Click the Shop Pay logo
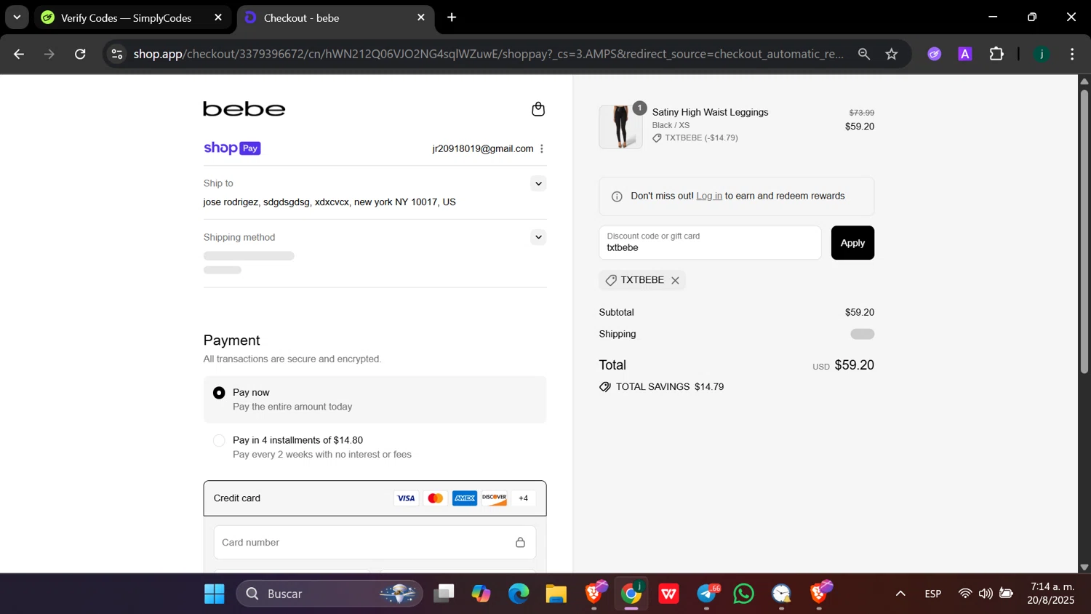The width and height of the screenshot is (1091, 614). pyautogui.click(x=232, y=148)
